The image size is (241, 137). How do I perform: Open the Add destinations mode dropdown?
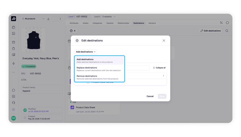tap(86, 52)
